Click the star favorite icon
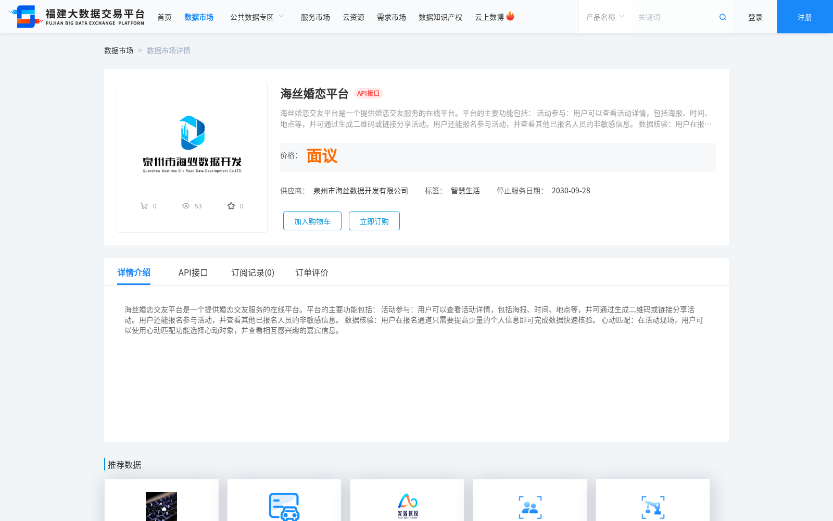 (x=231, y=206)
